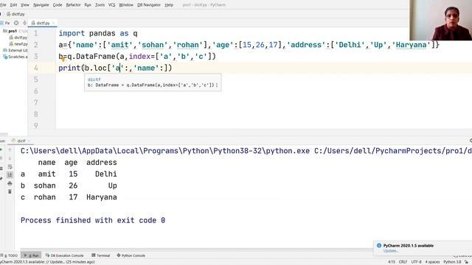
Task: Open the DB Execution Console
Action: click(x=64, y=255)
